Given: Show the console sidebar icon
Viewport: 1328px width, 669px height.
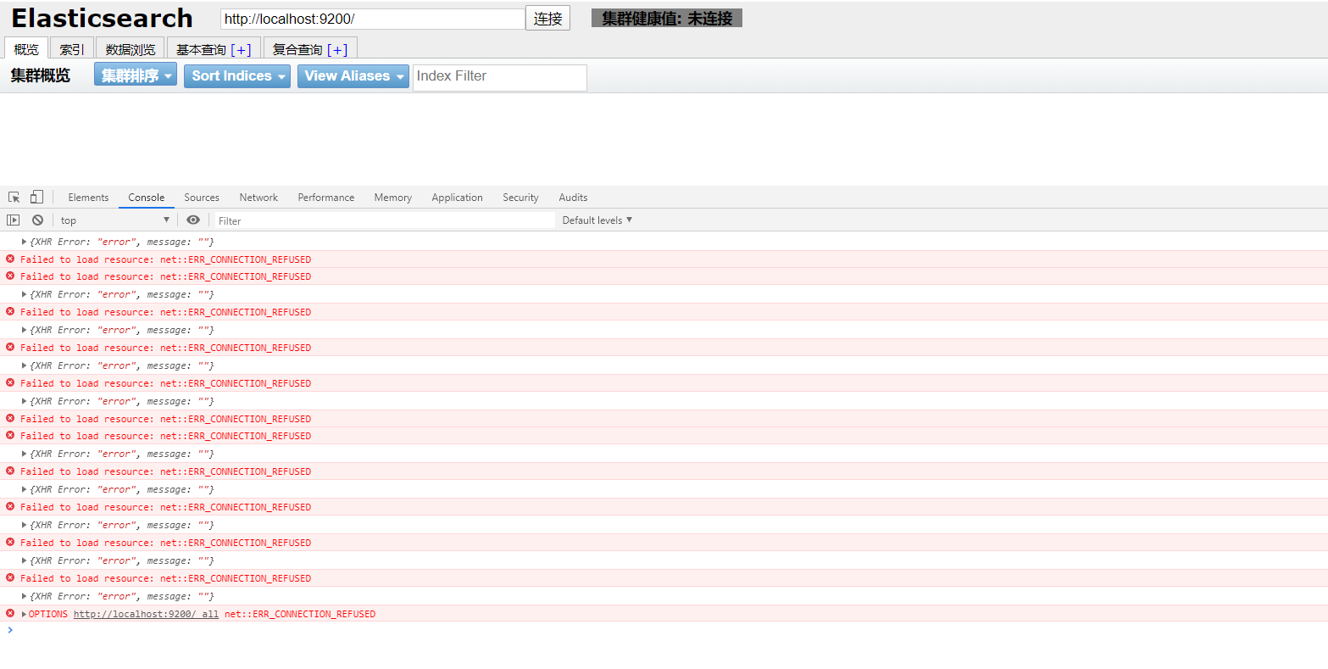Looking at the screenshot, I should click(14, 220).
